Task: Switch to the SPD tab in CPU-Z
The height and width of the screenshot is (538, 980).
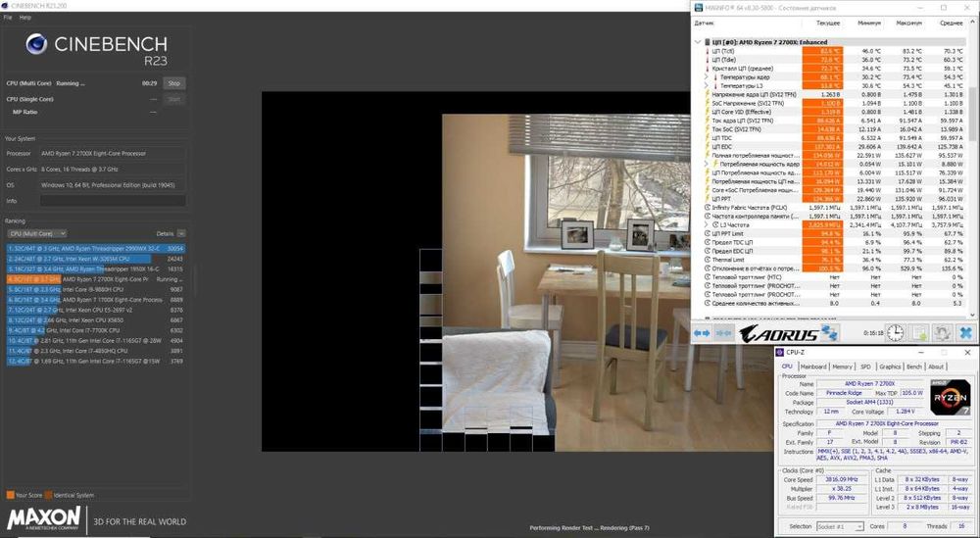Action: tap(865, 367)
